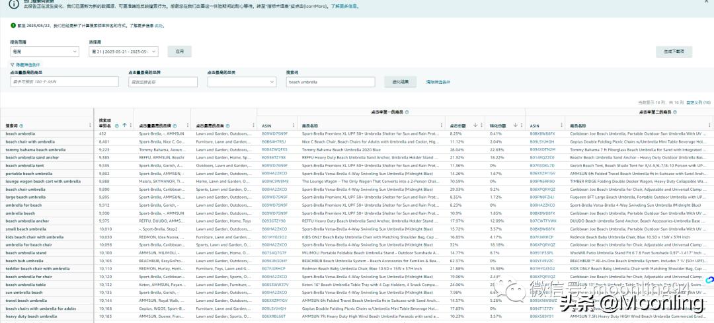Open column menu for 搜索频率排名
This screenshot has height=323, width=714.
tap(131, 125)
